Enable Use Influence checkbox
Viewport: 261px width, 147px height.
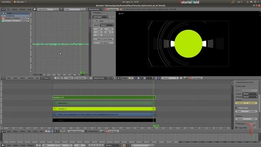click(95, 43)
